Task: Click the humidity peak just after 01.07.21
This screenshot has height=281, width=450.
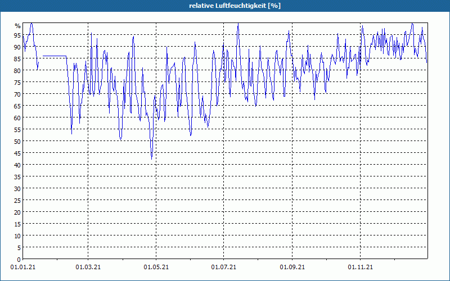Action: [x=237, y=25]
